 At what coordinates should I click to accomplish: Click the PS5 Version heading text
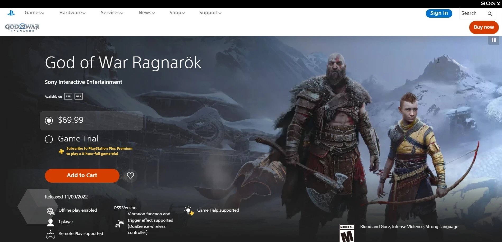(125, 208)
